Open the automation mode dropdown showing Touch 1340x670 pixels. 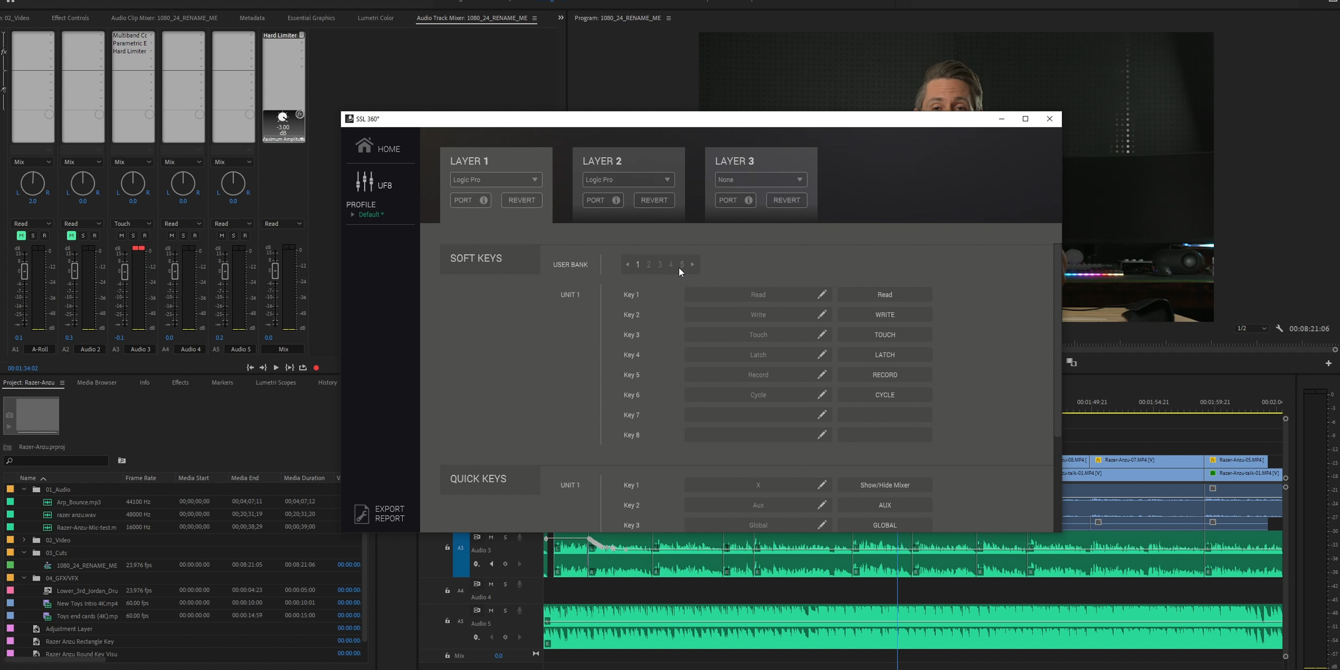pos(132,224)
